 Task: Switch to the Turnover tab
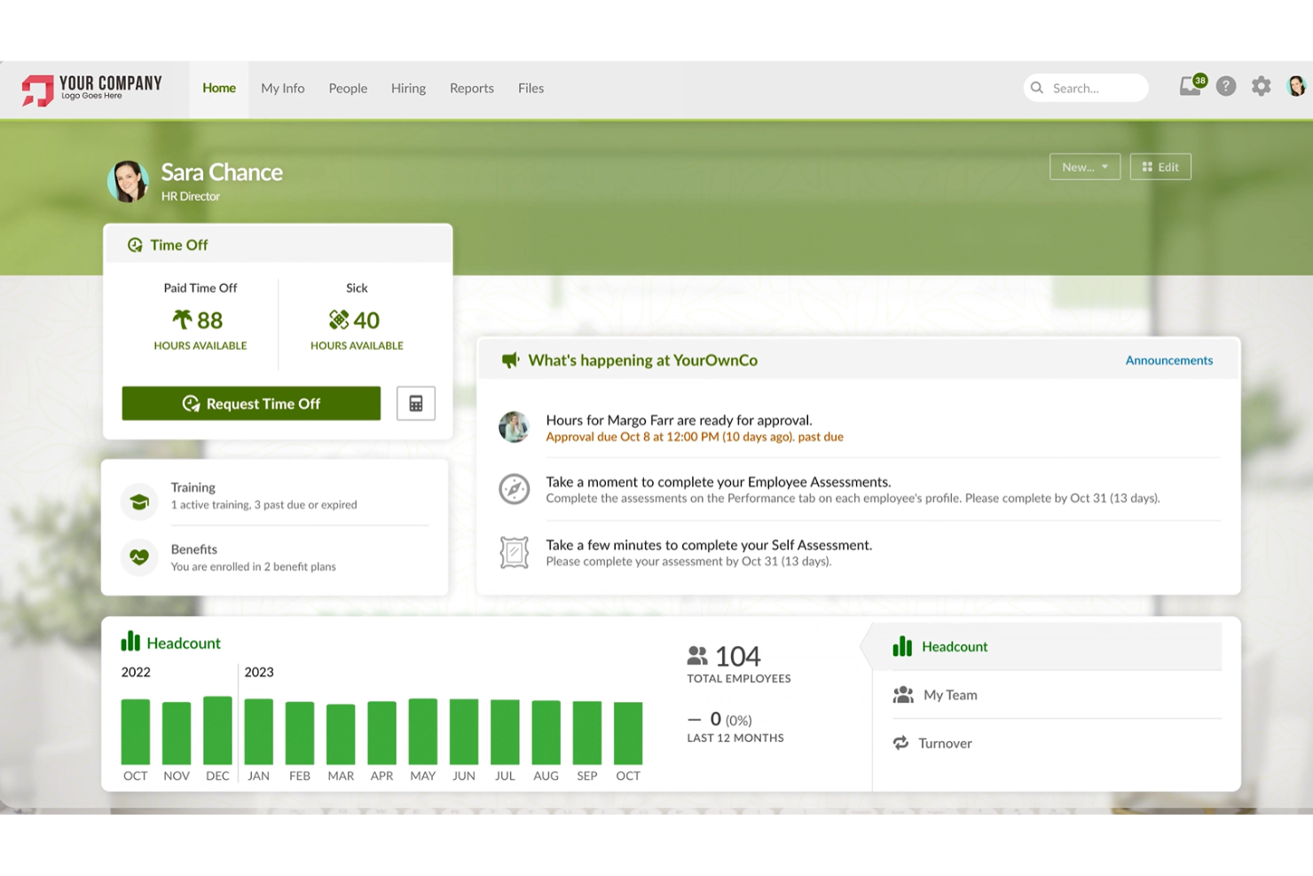pos(945,744)
